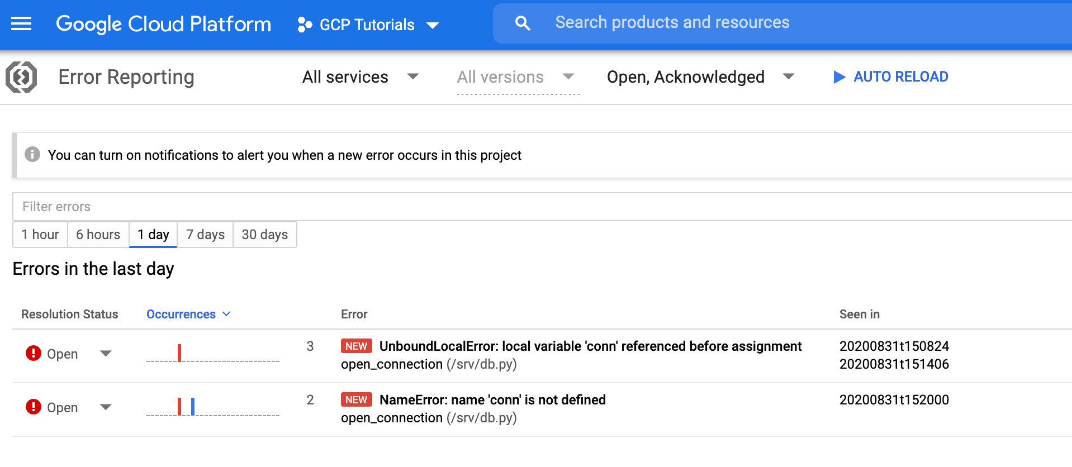The image size is (1072, 467).
Task: Click occurrence count 2
Action: [310, 400]
